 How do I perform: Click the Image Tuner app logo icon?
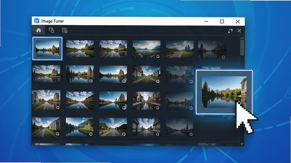coord(37,21)
